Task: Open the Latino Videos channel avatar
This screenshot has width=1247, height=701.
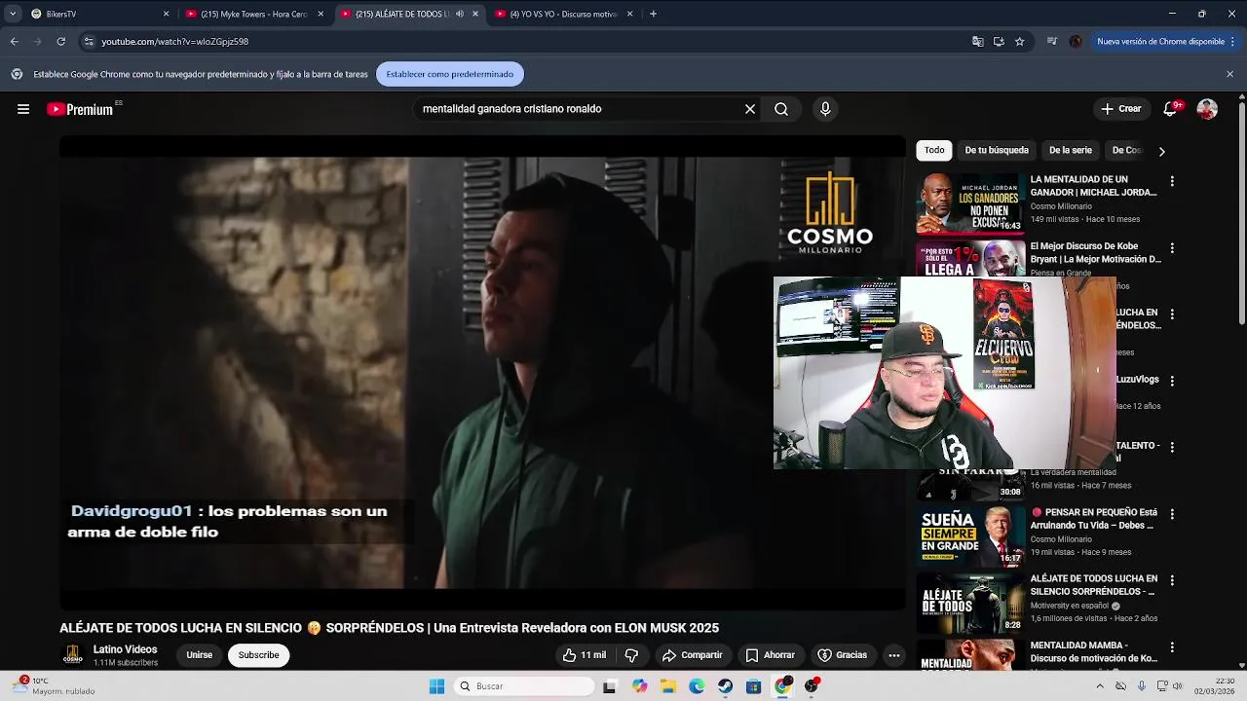Action: 72,655
